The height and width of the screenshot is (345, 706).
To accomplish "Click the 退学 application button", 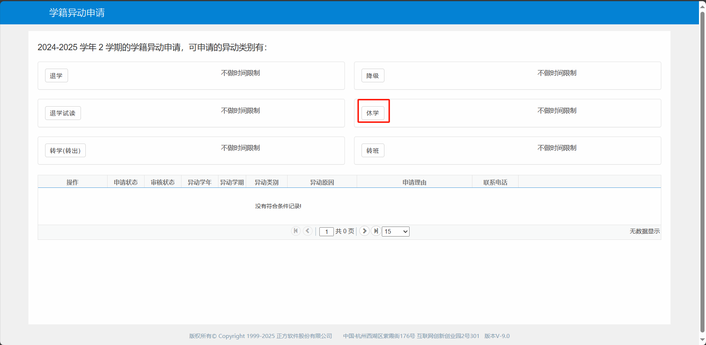I will 56,76.
